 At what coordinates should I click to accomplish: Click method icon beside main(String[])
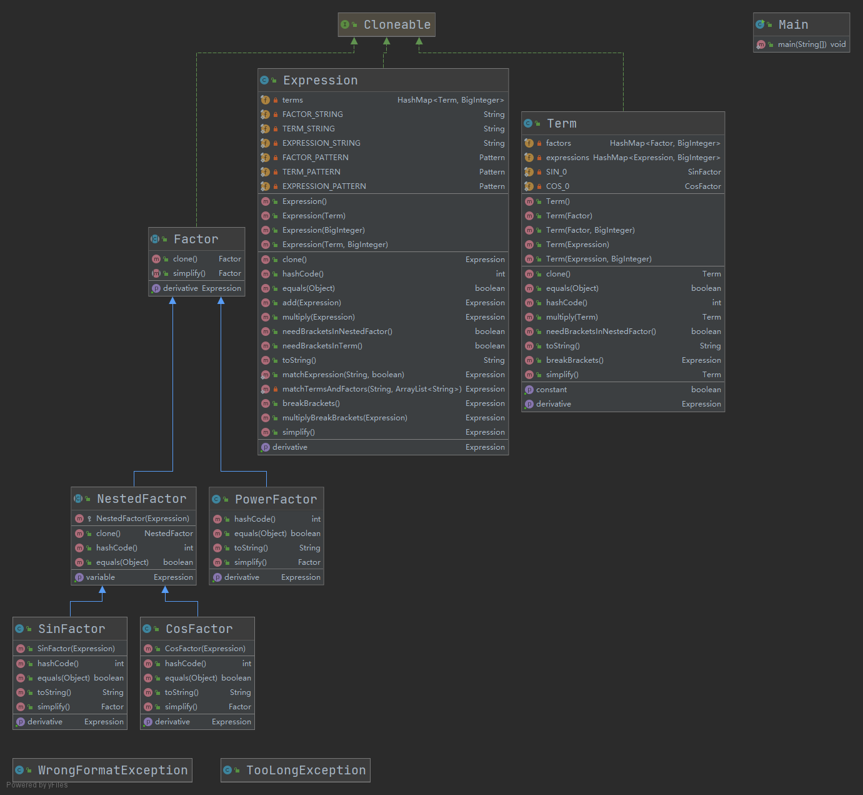pos(761,44)
